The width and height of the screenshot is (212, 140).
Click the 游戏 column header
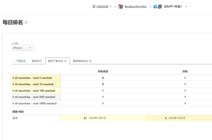[185, 71]
